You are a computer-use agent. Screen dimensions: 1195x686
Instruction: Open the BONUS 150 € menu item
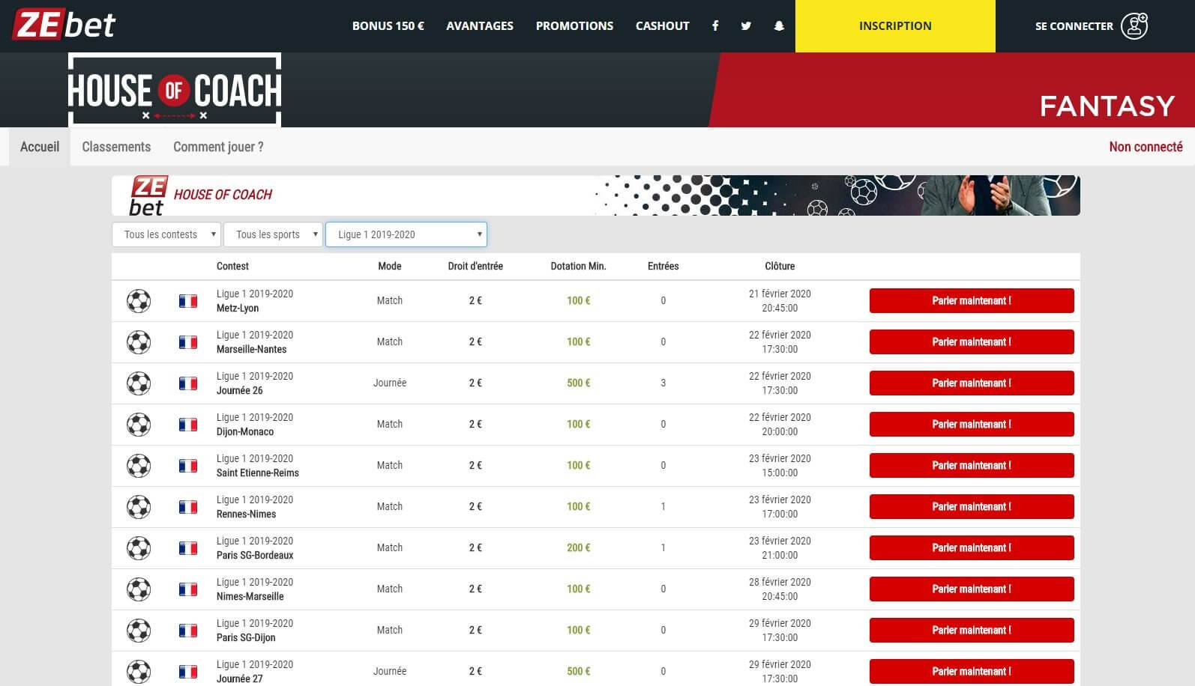388,25
